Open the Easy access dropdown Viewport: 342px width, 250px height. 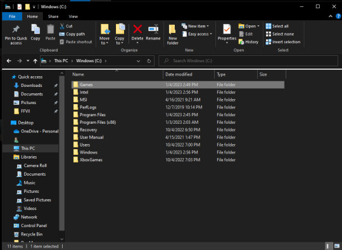click(x=197, y=34)
